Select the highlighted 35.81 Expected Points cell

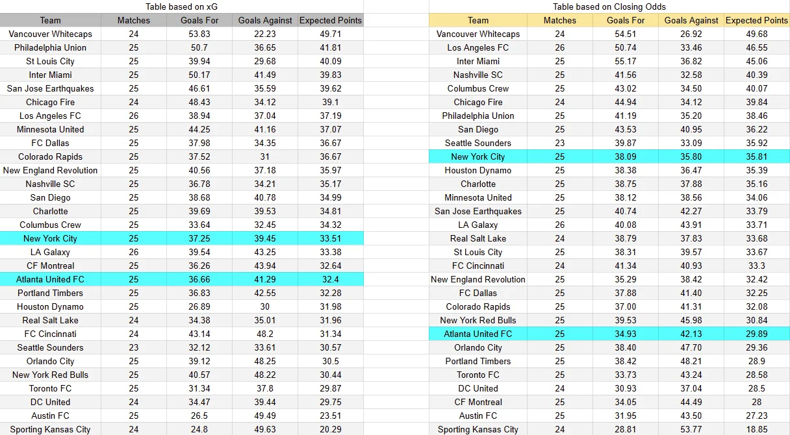pyautogui.click(x=757, y=156)
